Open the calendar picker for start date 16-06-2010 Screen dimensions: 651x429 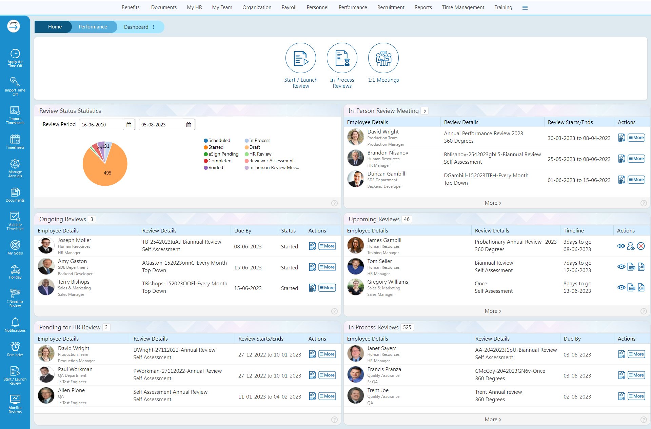click(x=129, y=125)
